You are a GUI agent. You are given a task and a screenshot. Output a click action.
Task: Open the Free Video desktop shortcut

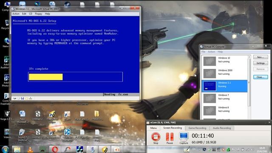click(x=52, y=116)
